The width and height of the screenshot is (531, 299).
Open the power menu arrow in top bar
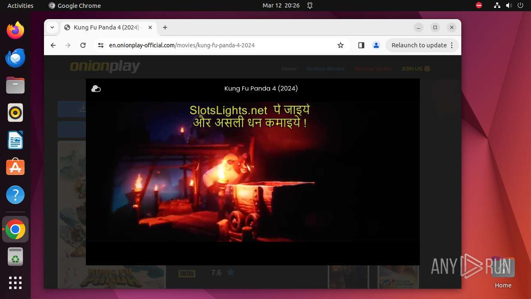coord(520,5)
